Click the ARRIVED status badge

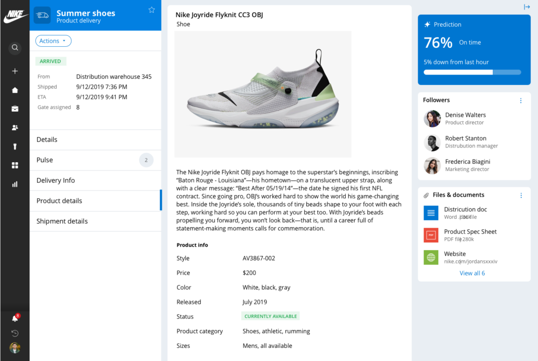tap(50, 61)
